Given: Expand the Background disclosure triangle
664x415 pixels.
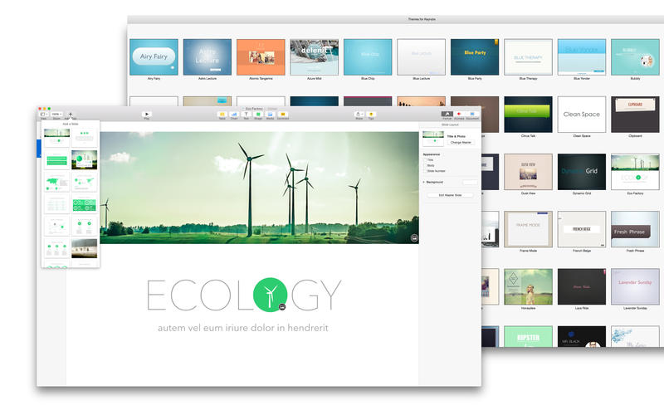Looking at the screenshot, I should pos(424,182).
